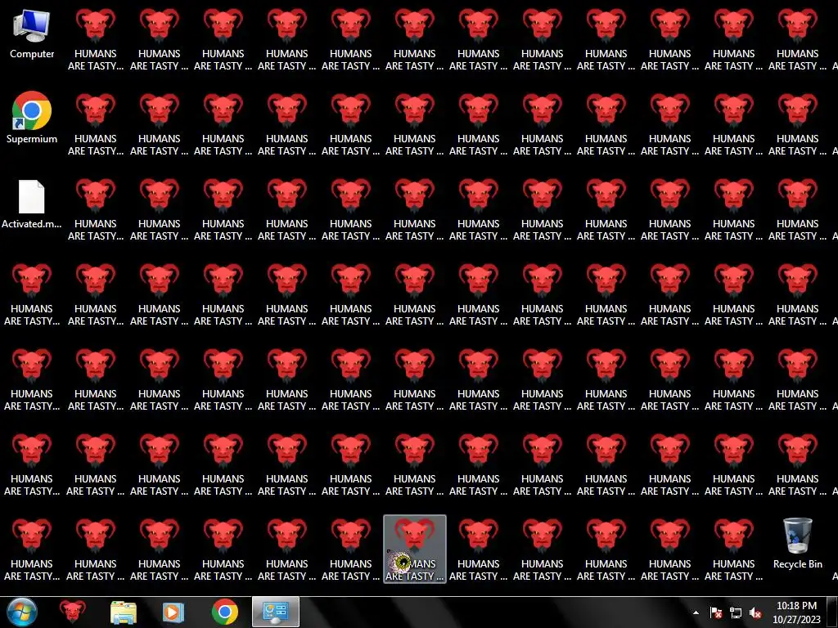Select HUMANS ARE TASTY icon next to Activated.m...

point(96,209)
